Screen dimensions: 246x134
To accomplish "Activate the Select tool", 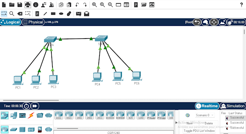I will tap(4, 14).
